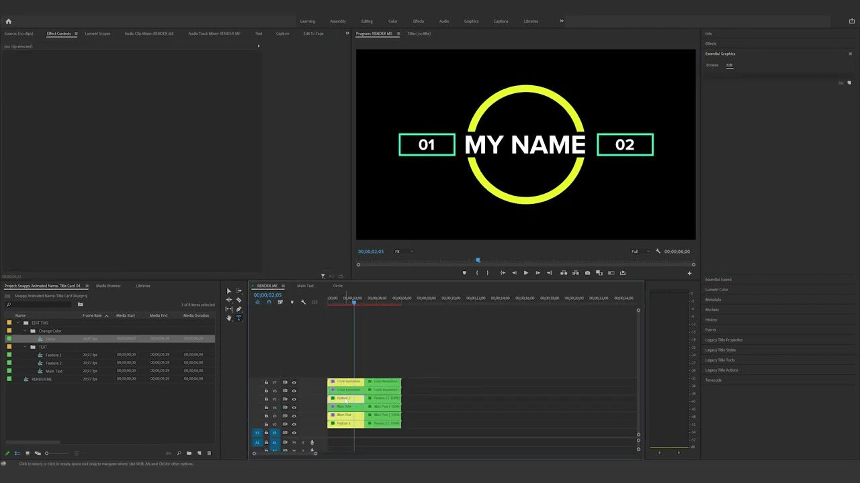This screenshot has height=483, width=860.
Task: Click the voice-over record microphone on track A1
Action: point(312,443)
